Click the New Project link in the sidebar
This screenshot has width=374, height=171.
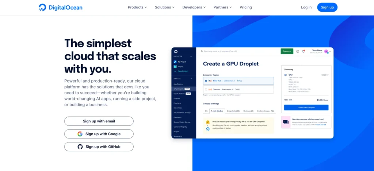tap(183, 71)
